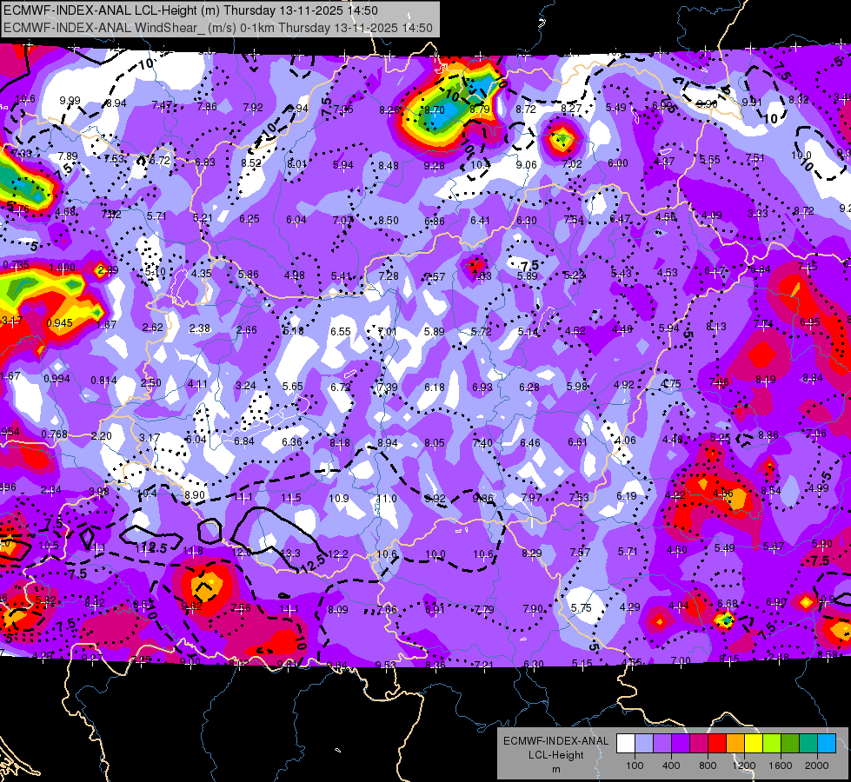Click the grid value 7.90
This screenshot has width=851, height=782.
tap(532, 609)
